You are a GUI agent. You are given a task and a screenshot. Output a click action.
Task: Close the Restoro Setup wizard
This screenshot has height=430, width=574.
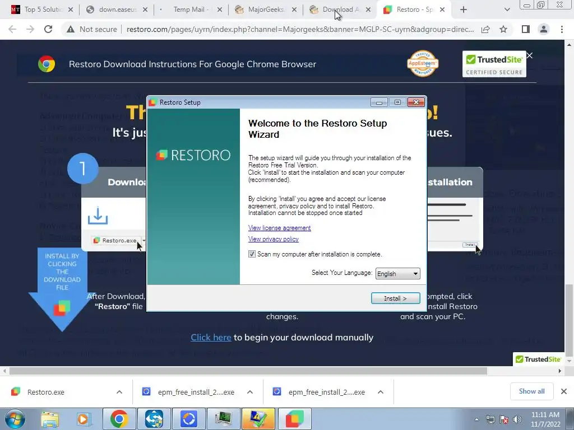pyautogui.click(x=416, y=102)
